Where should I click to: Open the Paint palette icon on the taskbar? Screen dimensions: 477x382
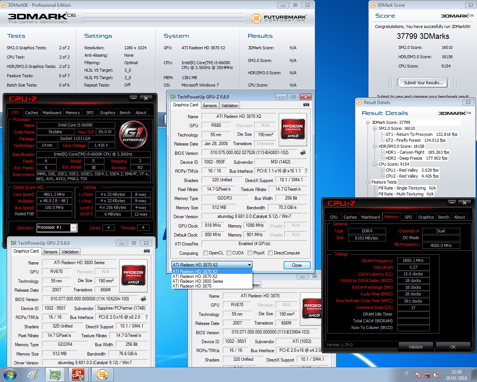33,375
